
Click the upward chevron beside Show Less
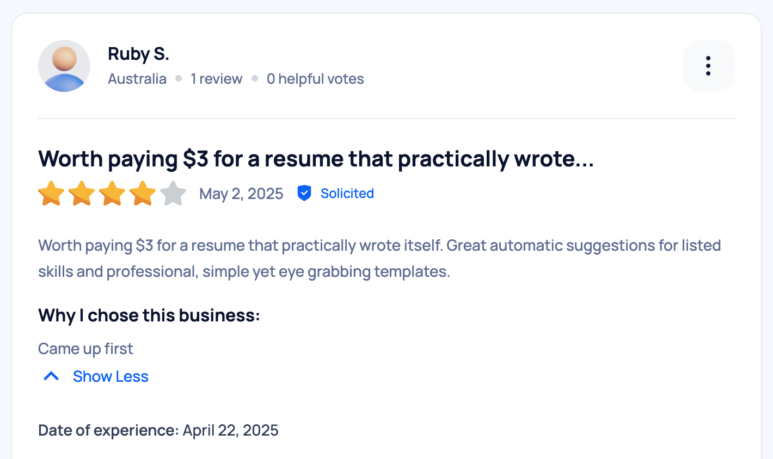point(51,376)
